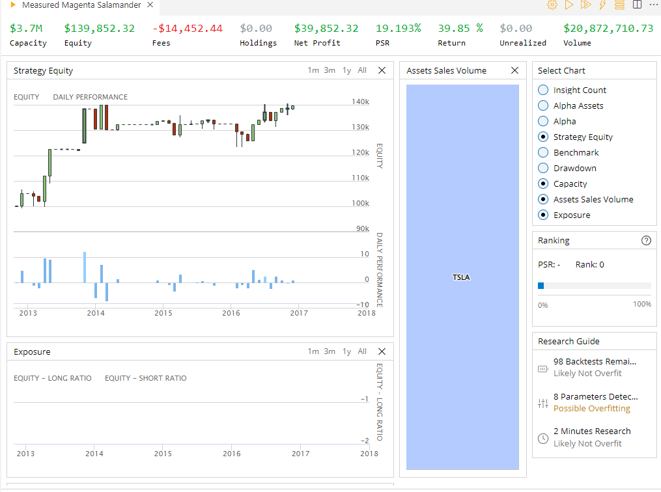Switch Exposure chart to 3m range

pyautogui.click(x=329, y=351)
